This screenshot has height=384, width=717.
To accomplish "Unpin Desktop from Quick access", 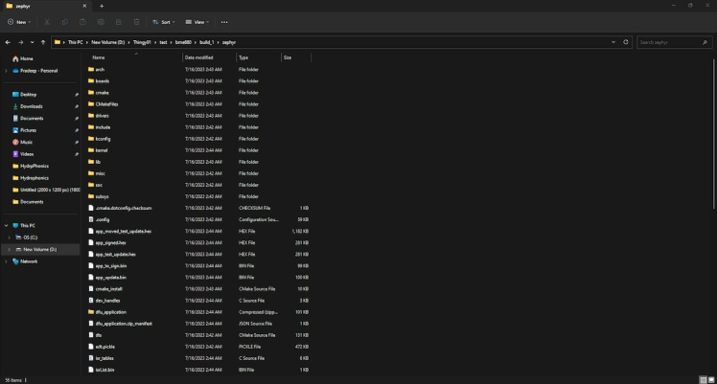I will [x=76, y=95].
